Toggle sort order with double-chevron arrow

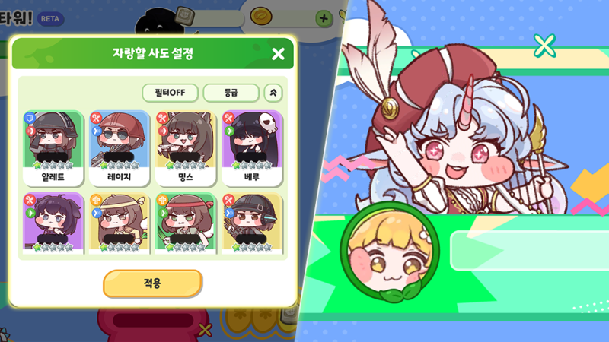[x=273, y=93]
